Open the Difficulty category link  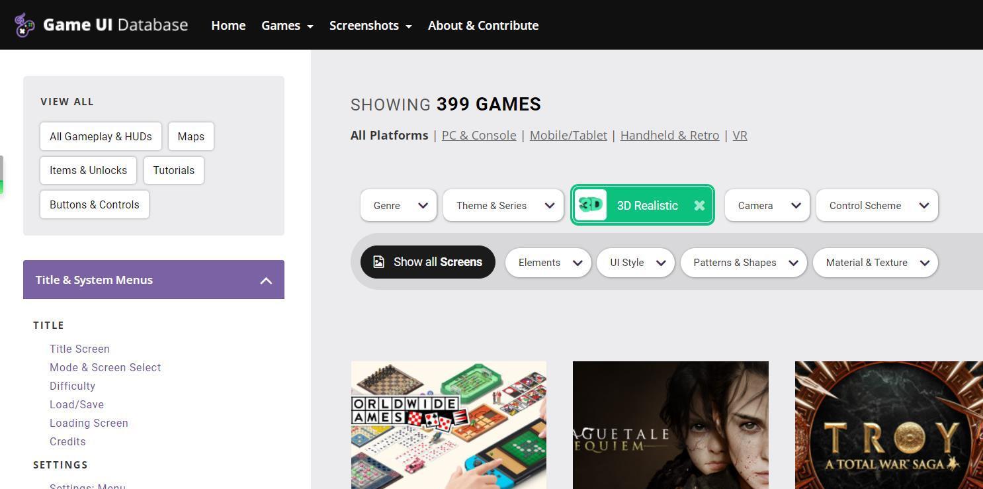(72, 386)
